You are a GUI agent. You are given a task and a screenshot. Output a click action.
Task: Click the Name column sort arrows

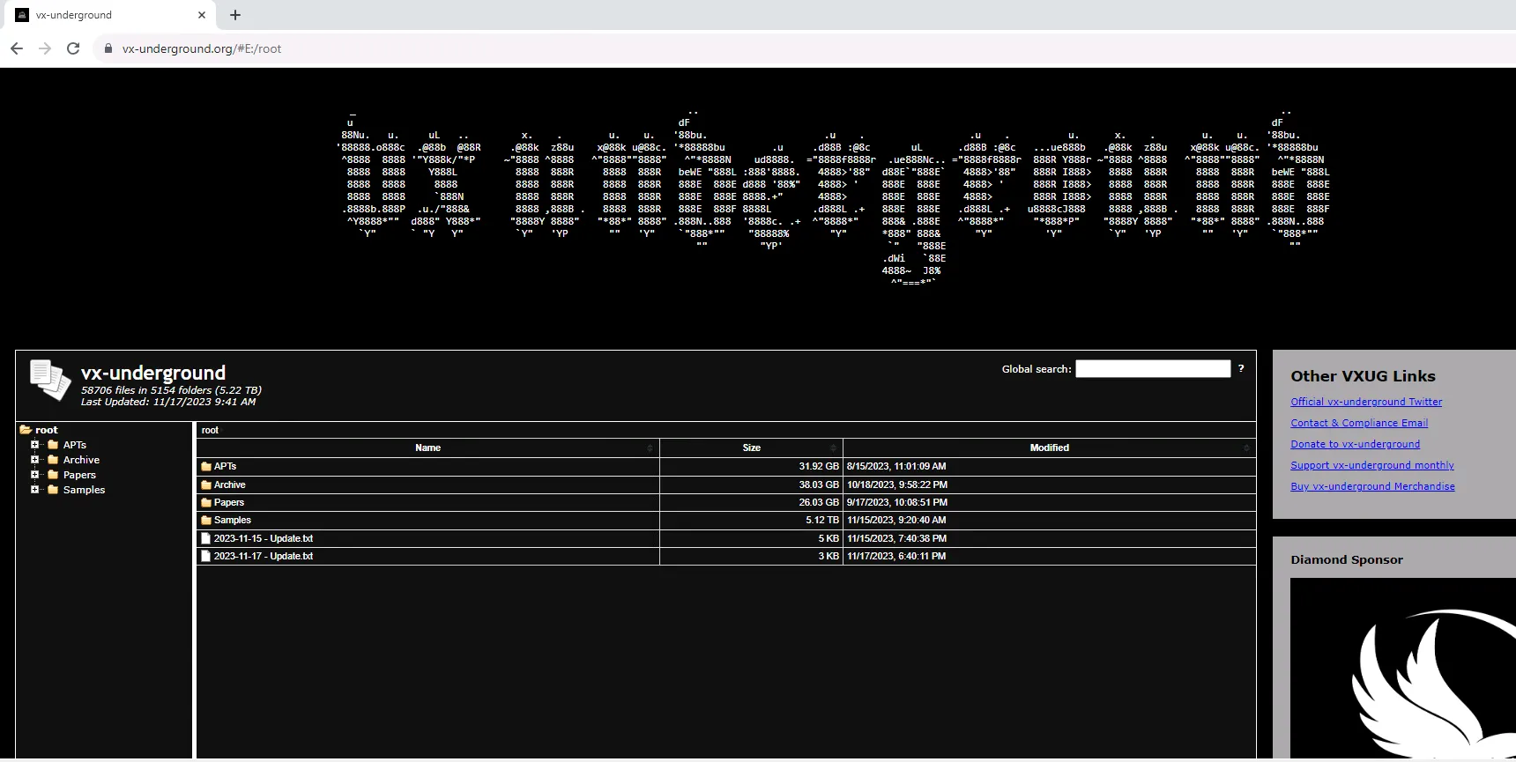tap(650, 448)
